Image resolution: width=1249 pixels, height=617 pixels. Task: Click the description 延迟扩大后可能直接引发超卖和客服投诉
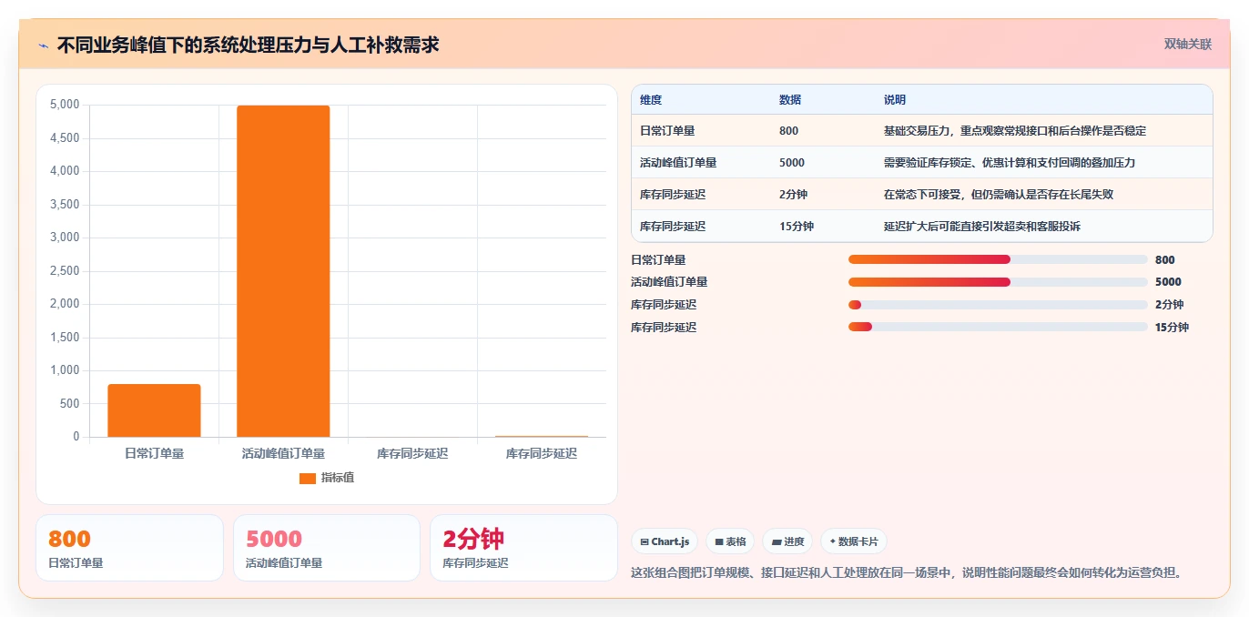pos(982,227)
